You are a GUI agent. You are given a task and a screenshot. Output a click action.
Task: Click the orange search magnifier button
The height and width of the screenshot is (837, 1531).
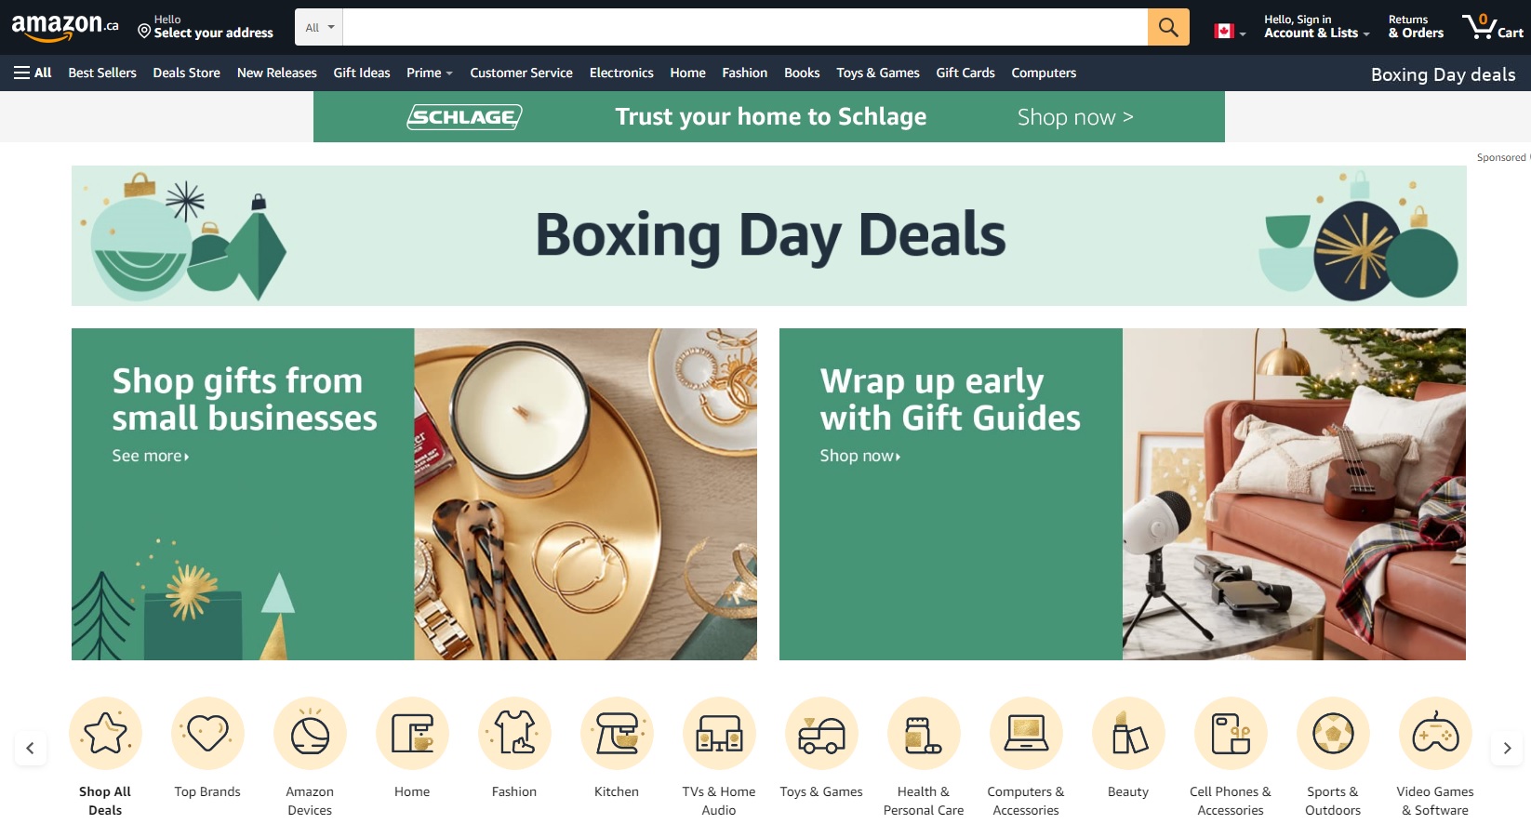(1168, 27)
